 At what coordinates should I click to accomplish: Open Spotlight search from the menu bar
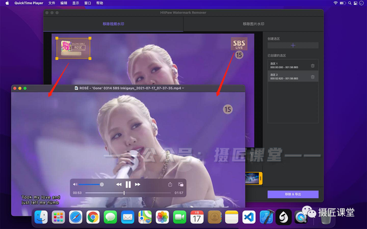350,3
